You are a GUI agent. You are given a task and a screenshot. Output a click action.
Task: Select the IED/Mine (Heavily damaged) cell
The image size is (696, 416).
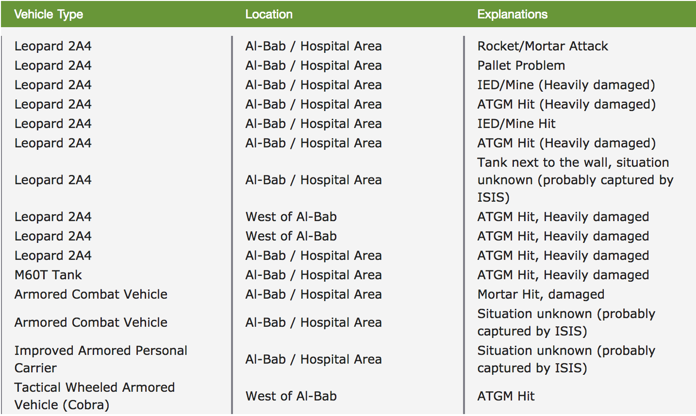[x=566, y=85]
